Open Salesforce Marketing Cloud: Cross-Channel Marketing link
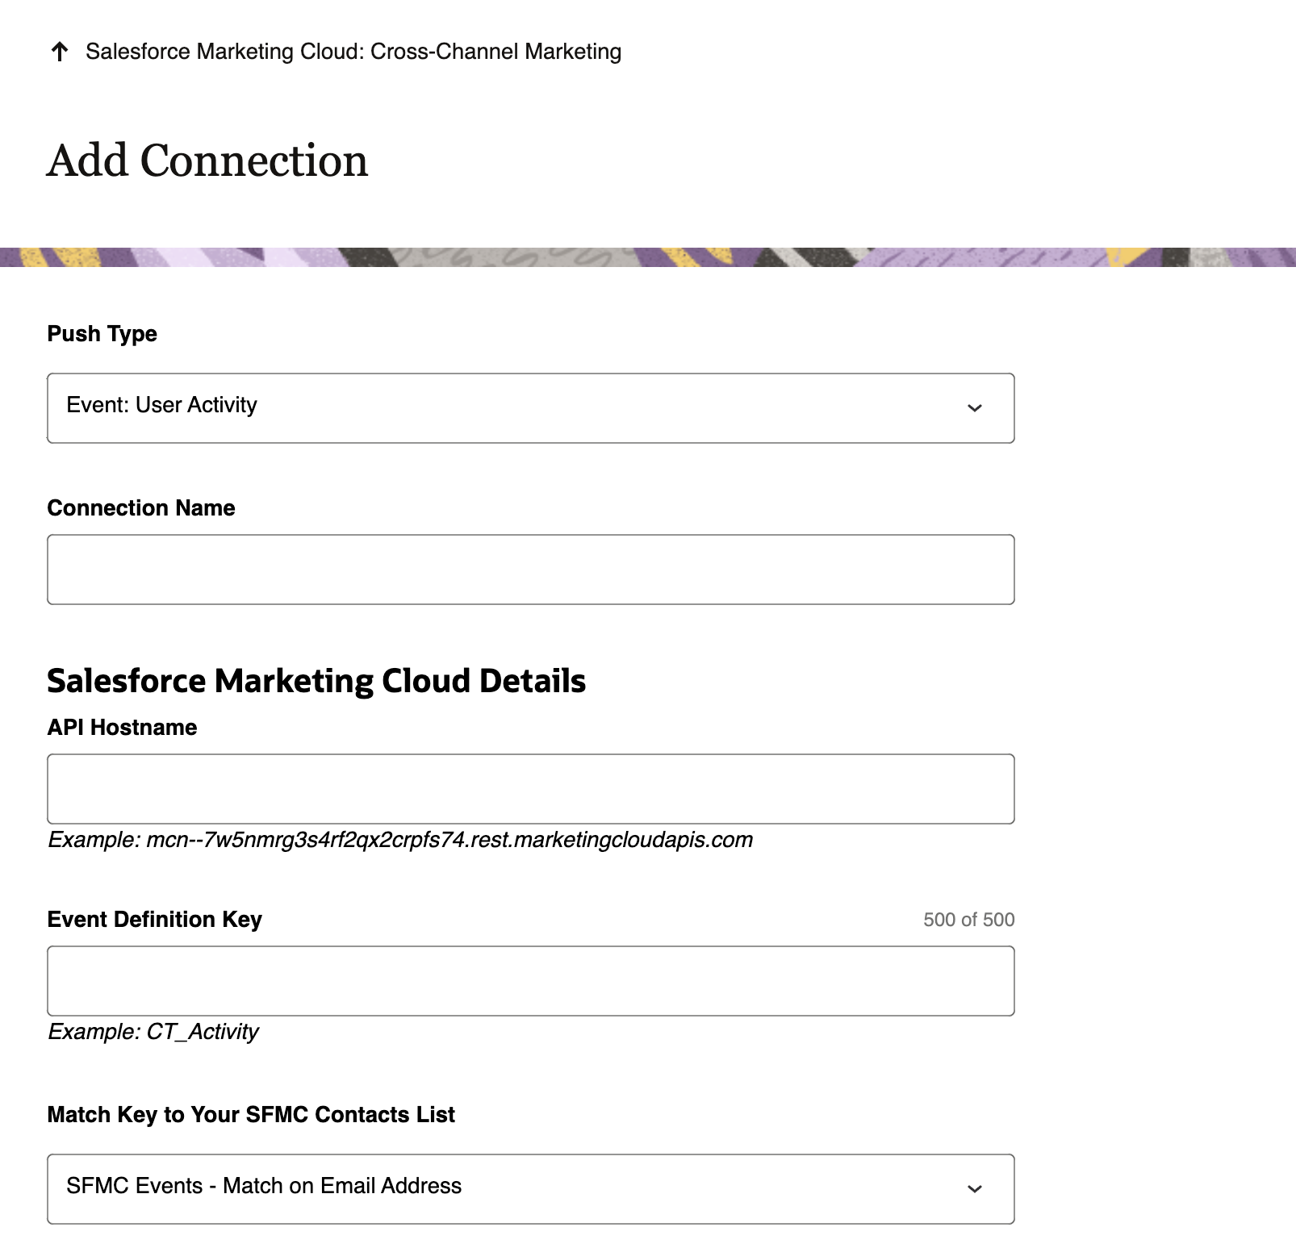Viewport: 1296px width, 1244px height. (353, 52)
